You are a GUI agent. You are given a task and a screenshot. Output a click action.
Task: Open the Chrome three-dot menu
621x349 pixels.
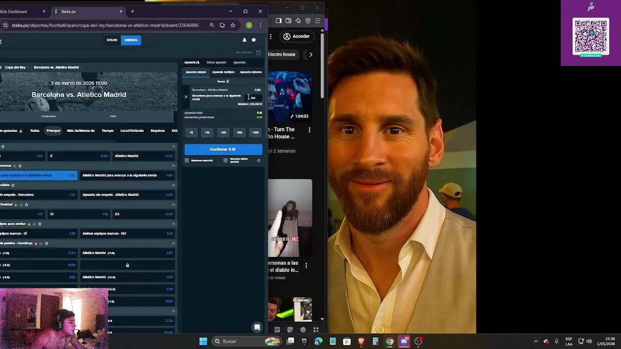[261, 25]
